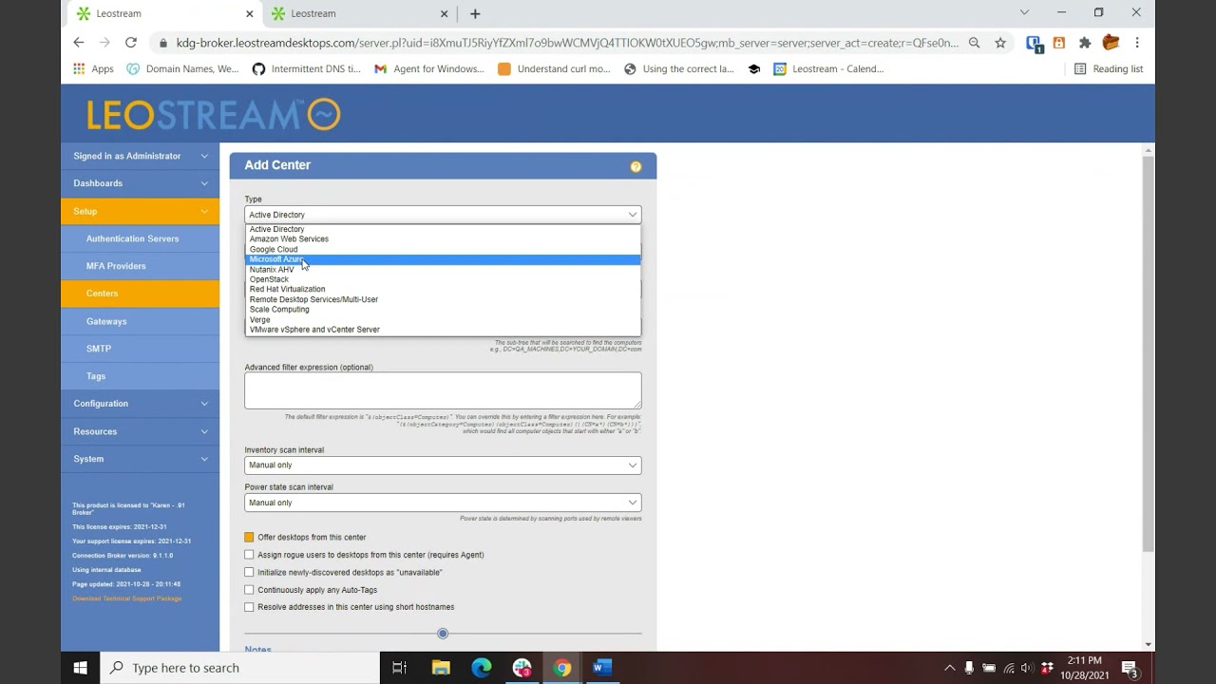Collapse the Setup section
This screenshot has width=1216, height=684.
point(140,211)
